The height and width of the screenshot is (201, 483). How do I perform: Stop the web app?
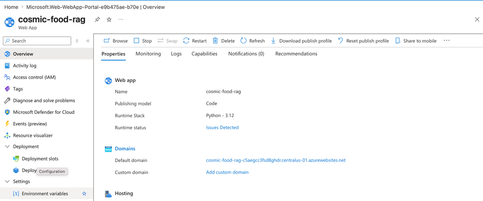[x=143, y=41]
